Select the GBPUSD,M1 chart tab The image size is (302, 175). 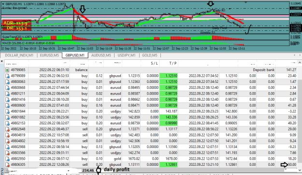(x=75, y=55)
